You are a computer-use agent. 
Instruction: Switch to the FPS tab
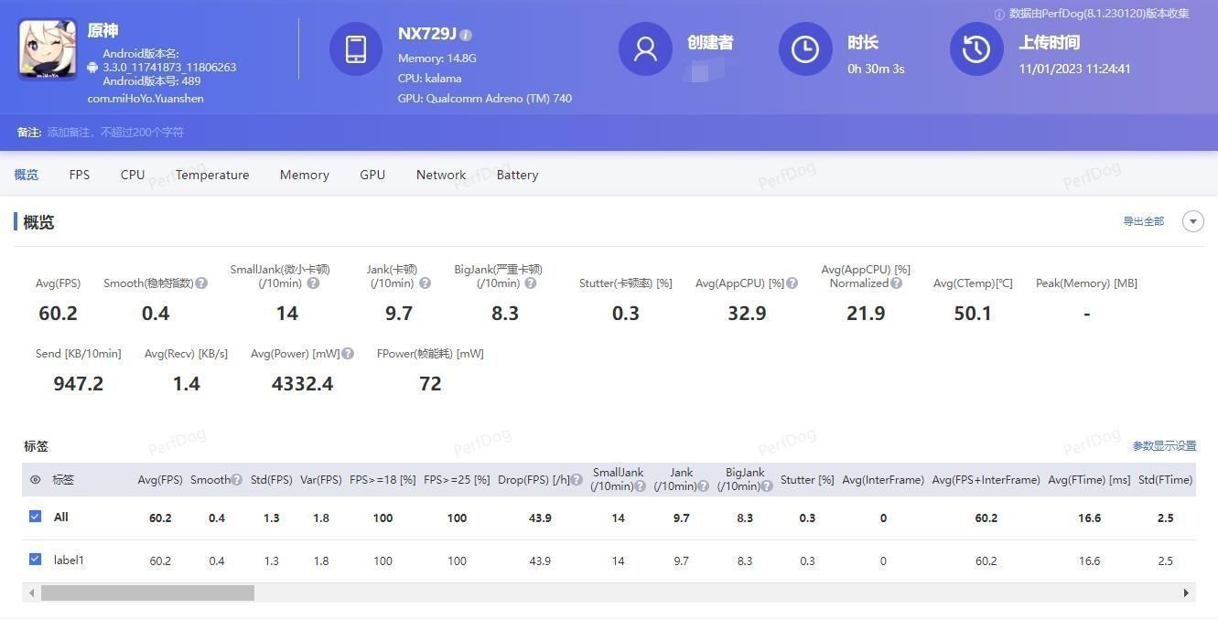click(x=80, y=175)
